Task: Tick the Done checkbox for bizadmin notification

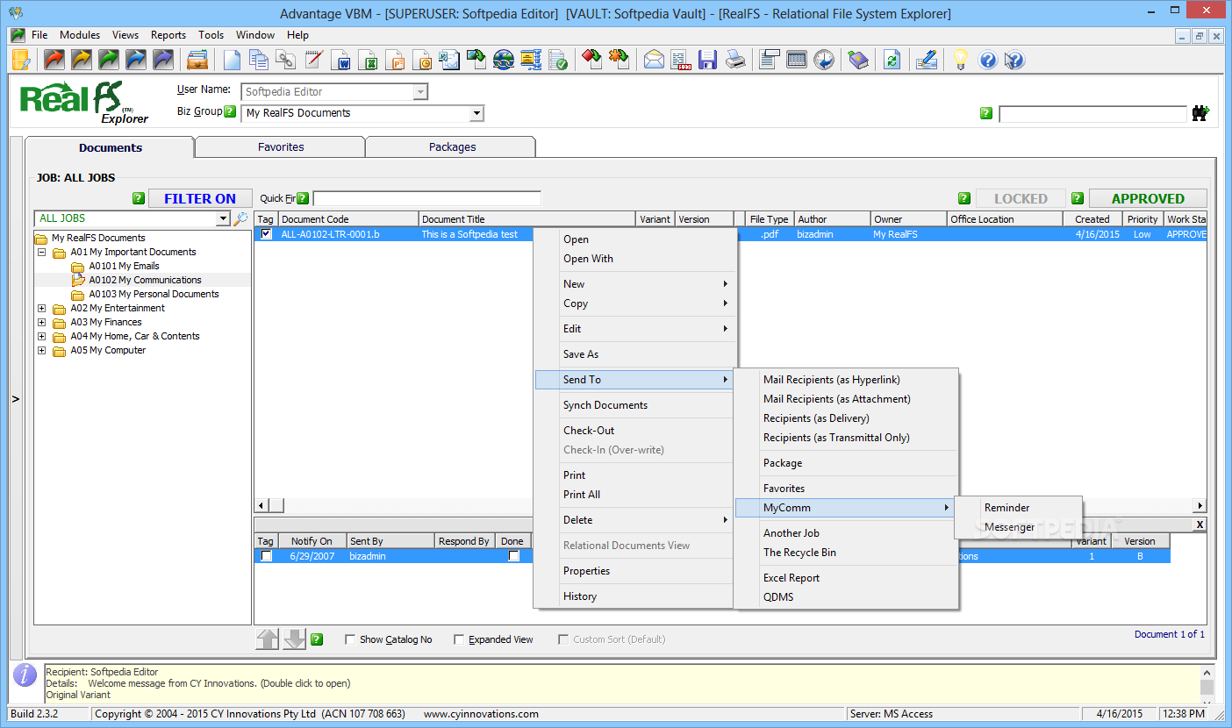Action: [x=514, y=556]
